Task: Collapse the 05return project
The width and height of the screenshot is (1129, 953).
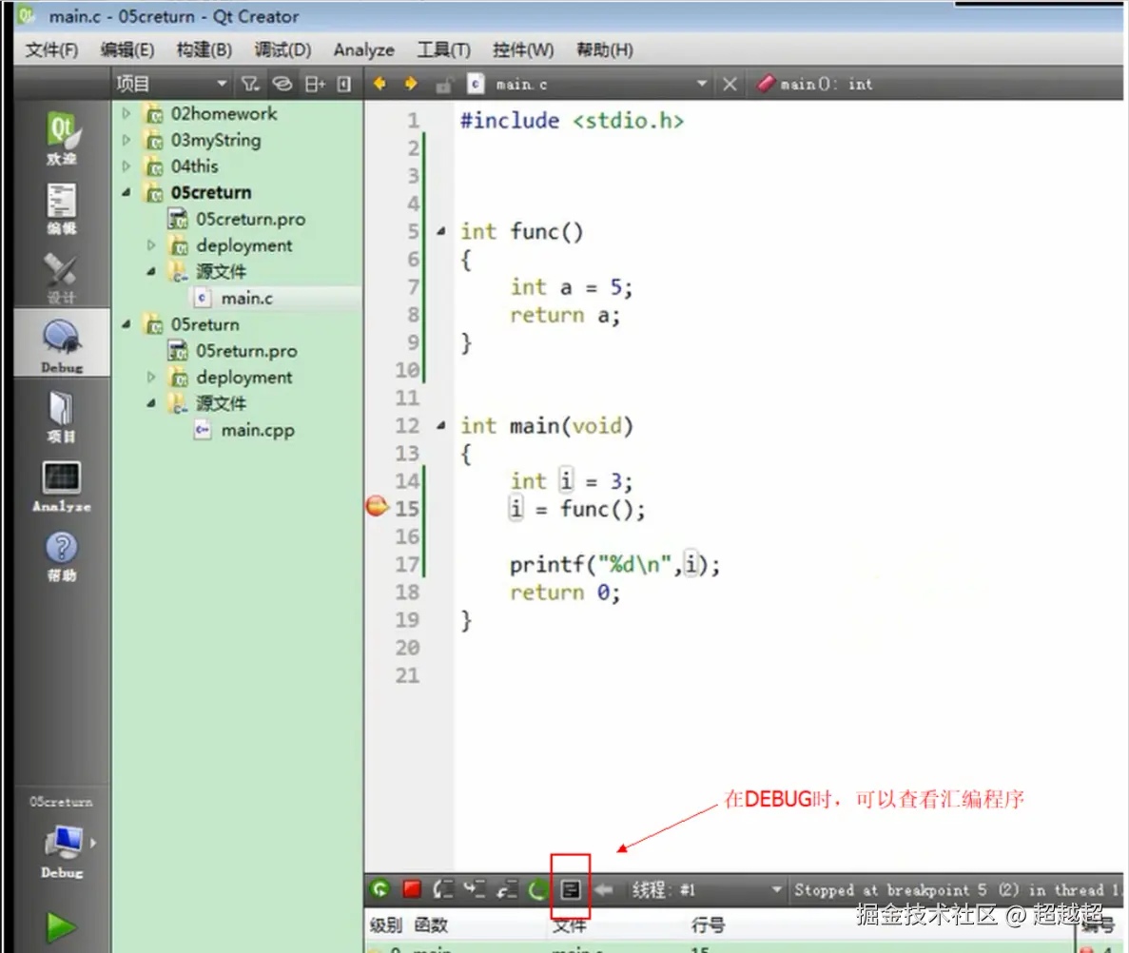Action: [126, 324]
